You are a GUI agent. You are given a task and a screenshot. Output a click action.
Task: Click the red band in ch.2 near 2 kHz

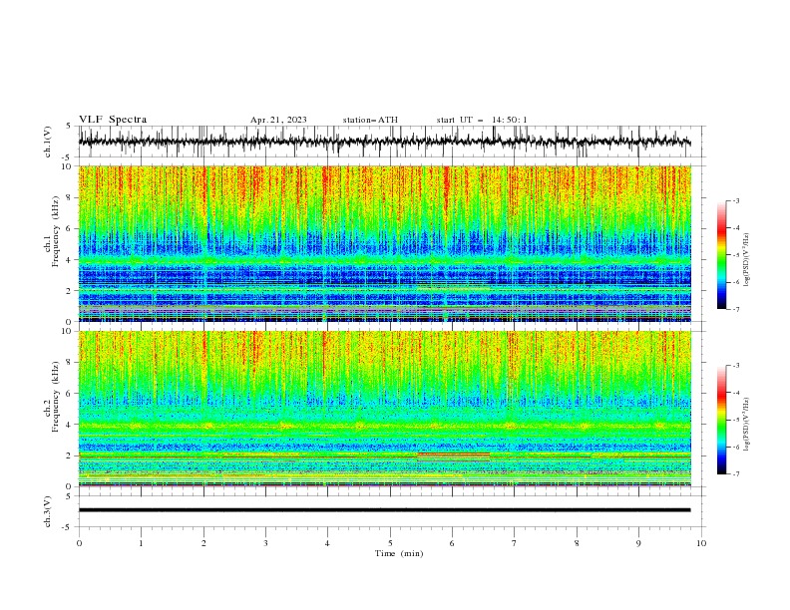[x=454, y=454]
